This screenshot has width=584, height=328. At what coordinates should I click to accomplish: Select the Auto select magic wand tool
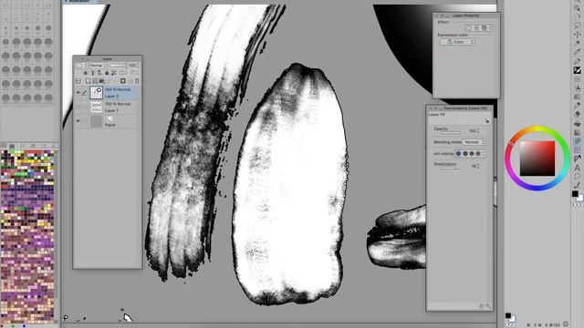577,43
